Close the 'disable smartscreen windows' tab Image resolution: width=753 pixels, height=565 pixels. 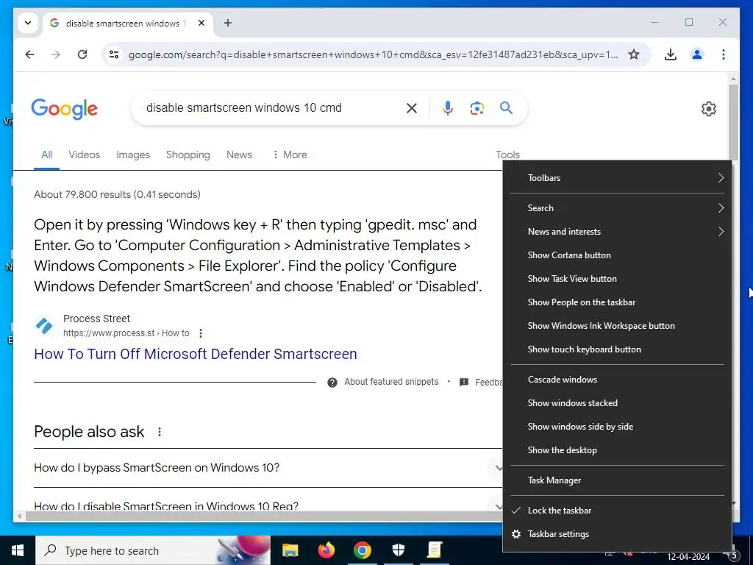[x=201, y=23]
